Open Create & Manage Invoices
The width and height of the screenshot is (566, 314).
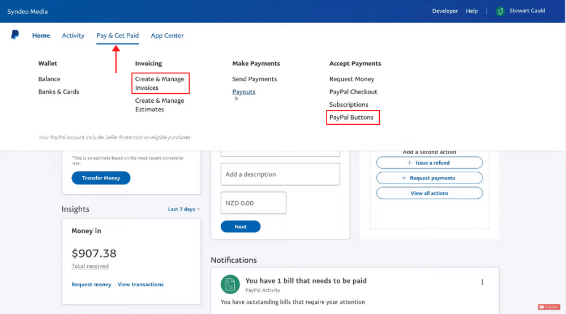160,83
